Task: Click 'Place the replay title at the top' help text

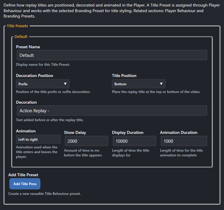Action: 156,92
